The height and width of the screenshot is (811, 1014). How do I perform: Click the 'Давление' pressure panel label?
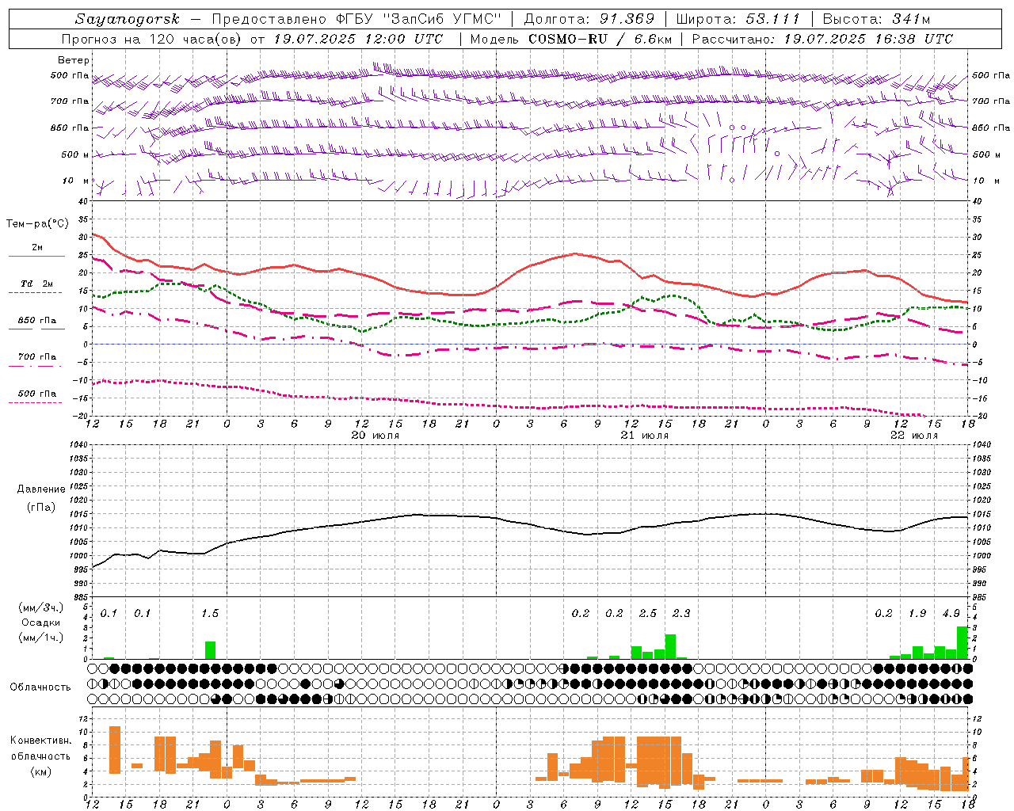41,489
